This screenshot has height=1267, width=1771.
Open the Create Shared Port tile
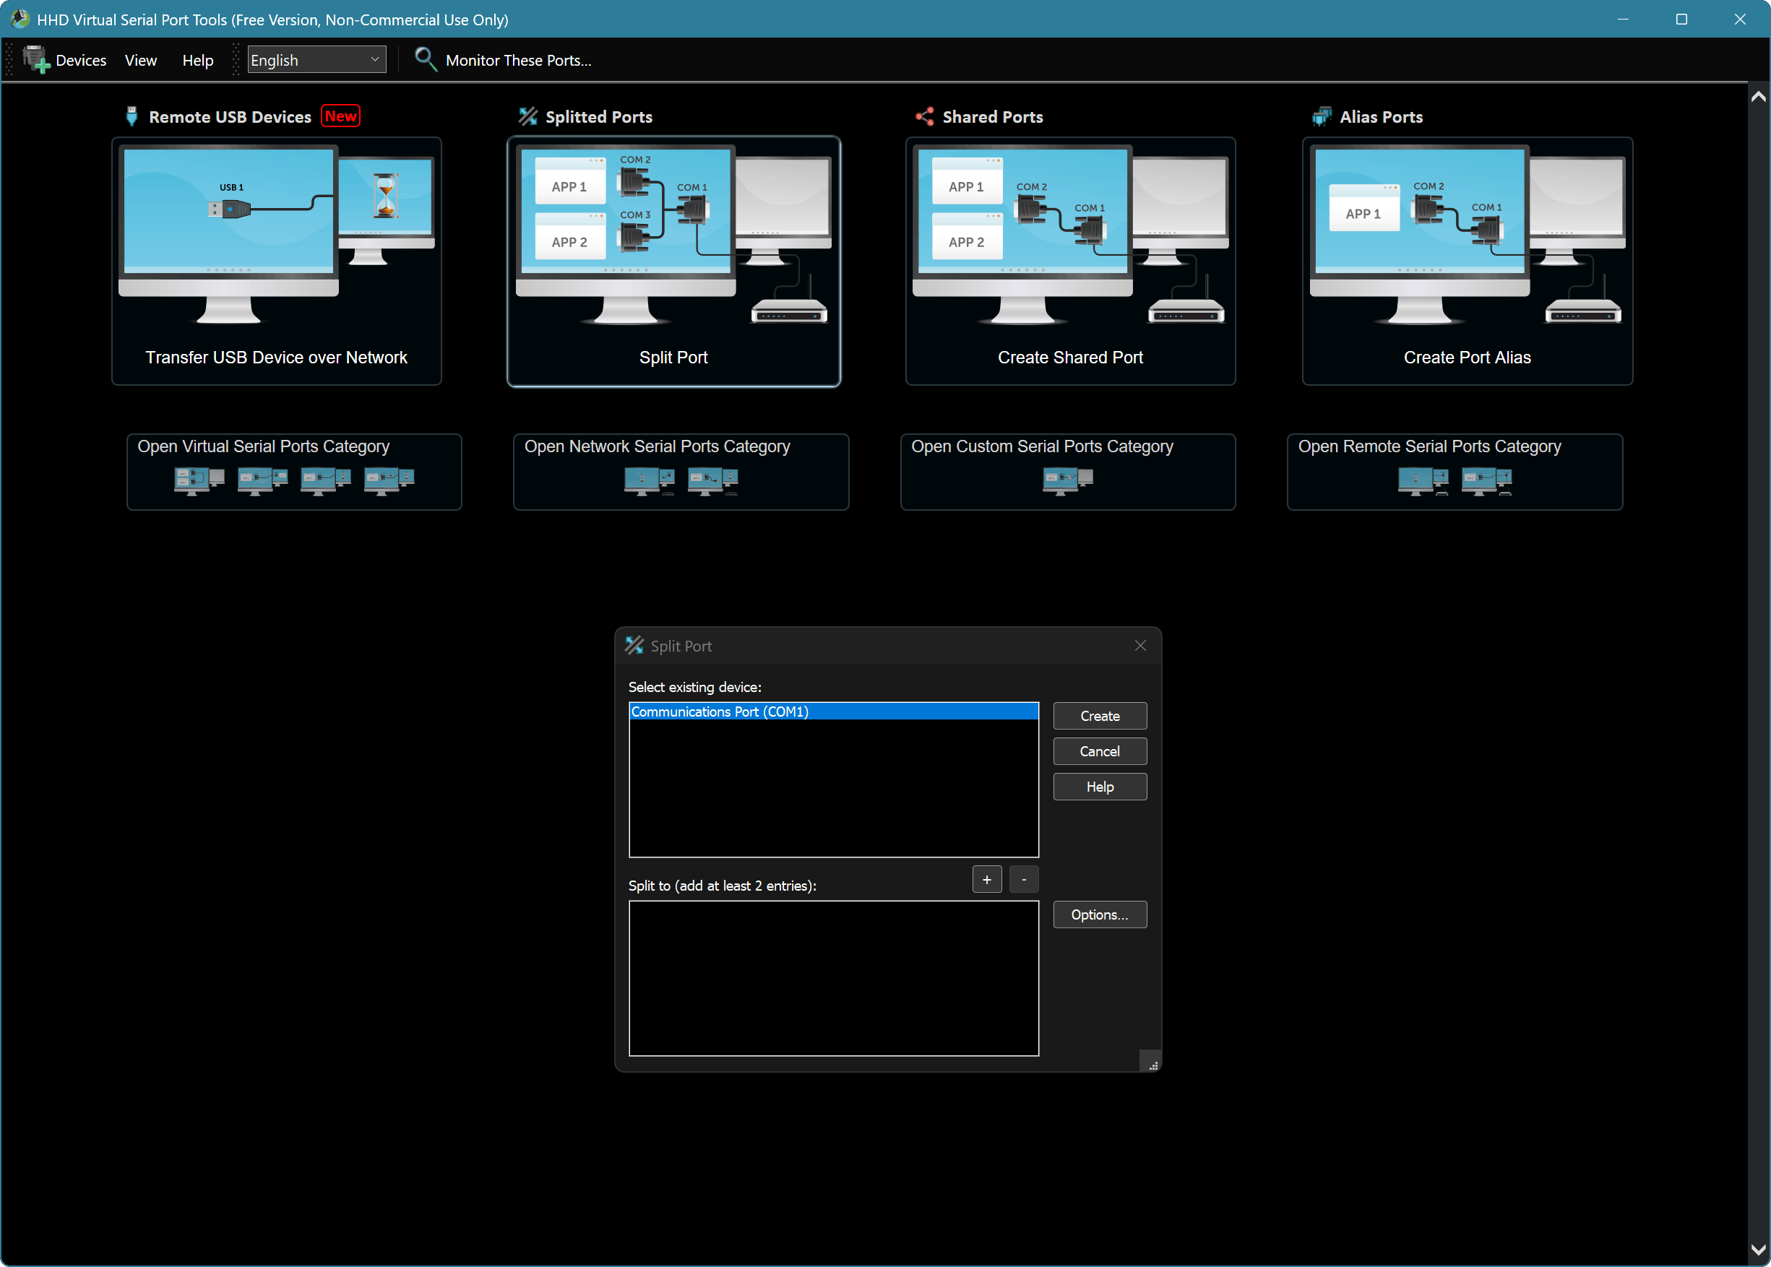click(x=1069, y=261)
